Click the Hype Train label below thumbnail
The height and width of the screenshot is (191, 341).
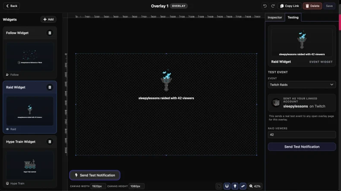tap(15, 183)
